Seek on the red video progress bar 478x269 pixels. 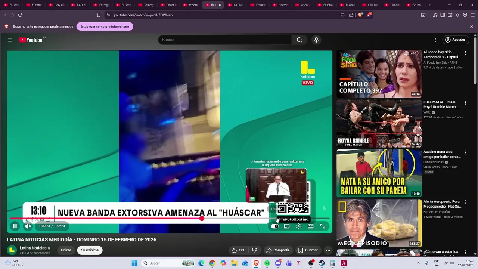point(170,219)
